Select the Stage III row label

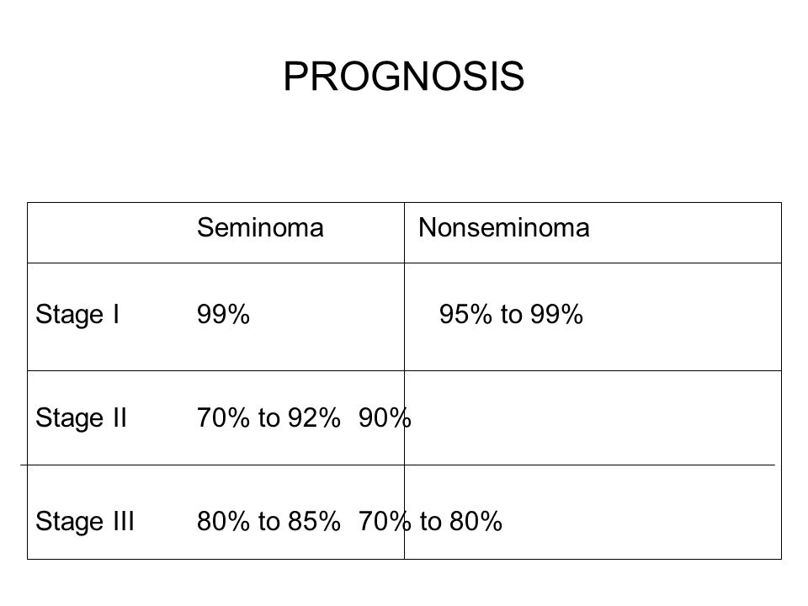[x=85, y=521]
